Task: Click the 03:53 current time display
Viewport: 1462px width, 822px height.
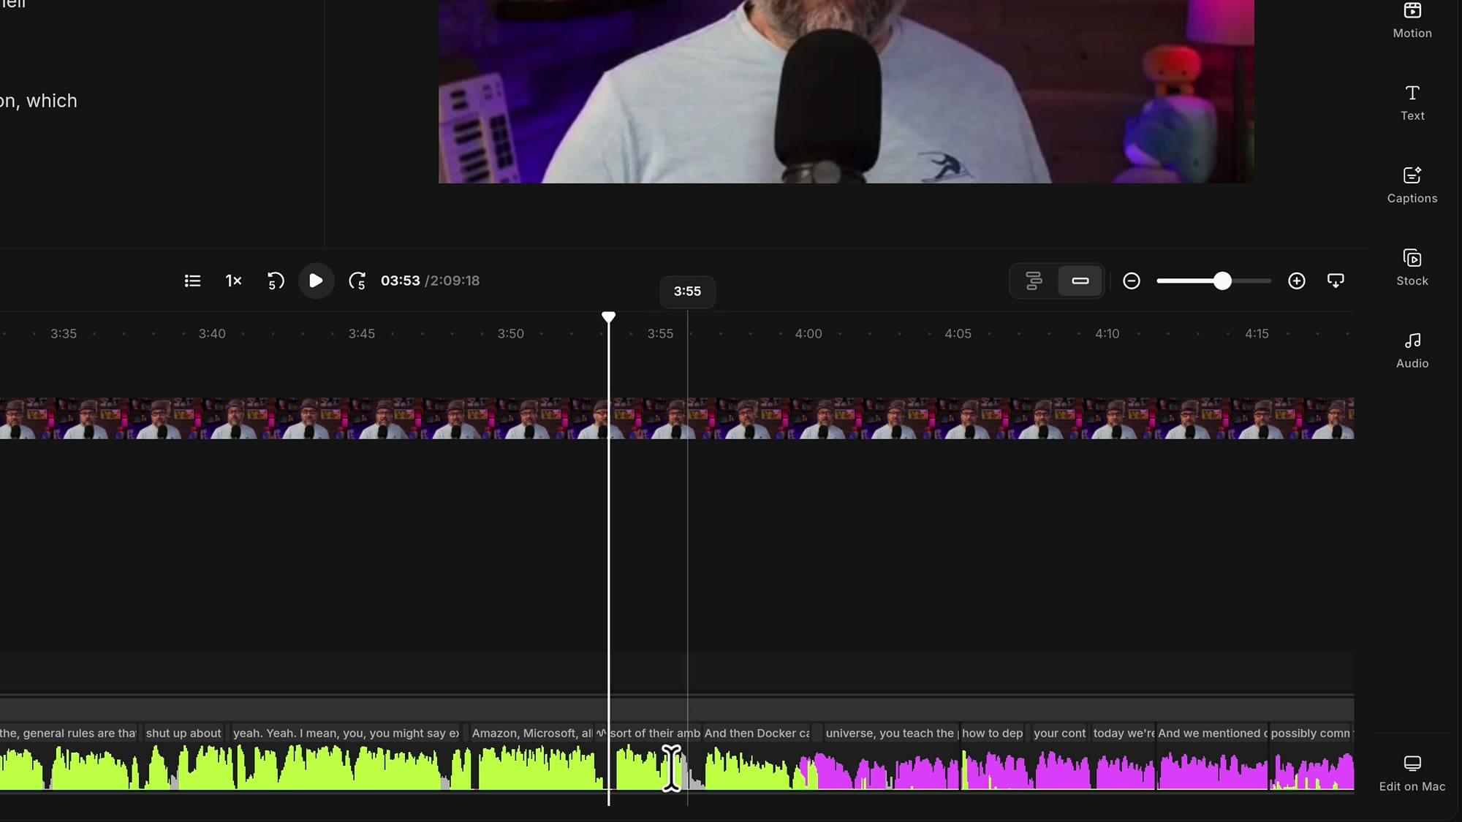Action: click(400, 281)
